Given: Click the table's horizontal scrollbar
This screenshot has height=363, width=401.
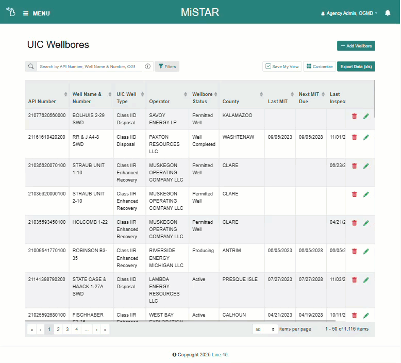Looking at the screenshot, I should (180, 321).
